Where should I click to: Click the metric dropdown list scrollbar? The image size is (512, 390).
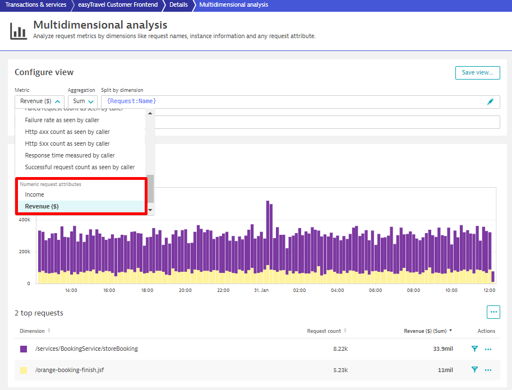pyautogui.click(x=150, y=188)
